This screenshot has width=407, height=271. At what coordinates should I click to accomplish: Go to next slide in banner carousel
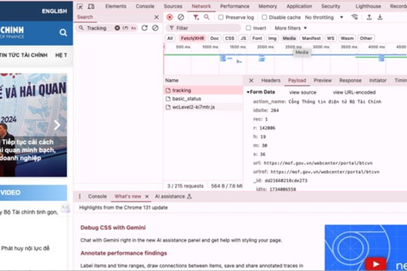click(57, 125)
